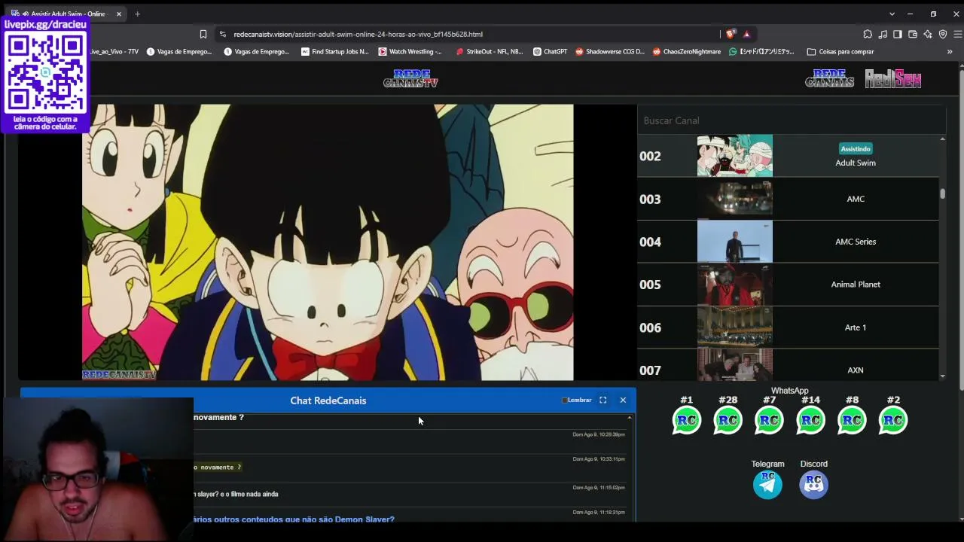This screenshot has height=542, width=964.
Task: Click the video player showing the anime
Action: pos(328,242)
